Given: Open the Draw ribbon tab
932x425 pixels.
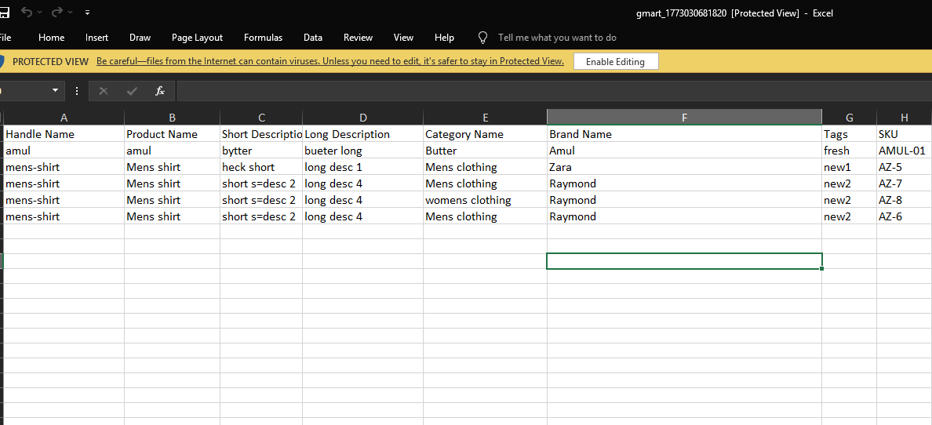Looking at the screenshot, I should pos(140,38).
